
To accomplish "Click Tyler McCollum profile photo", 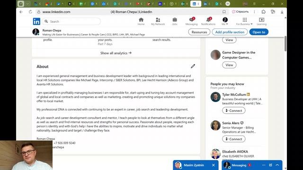I will (x=215, y=97).
